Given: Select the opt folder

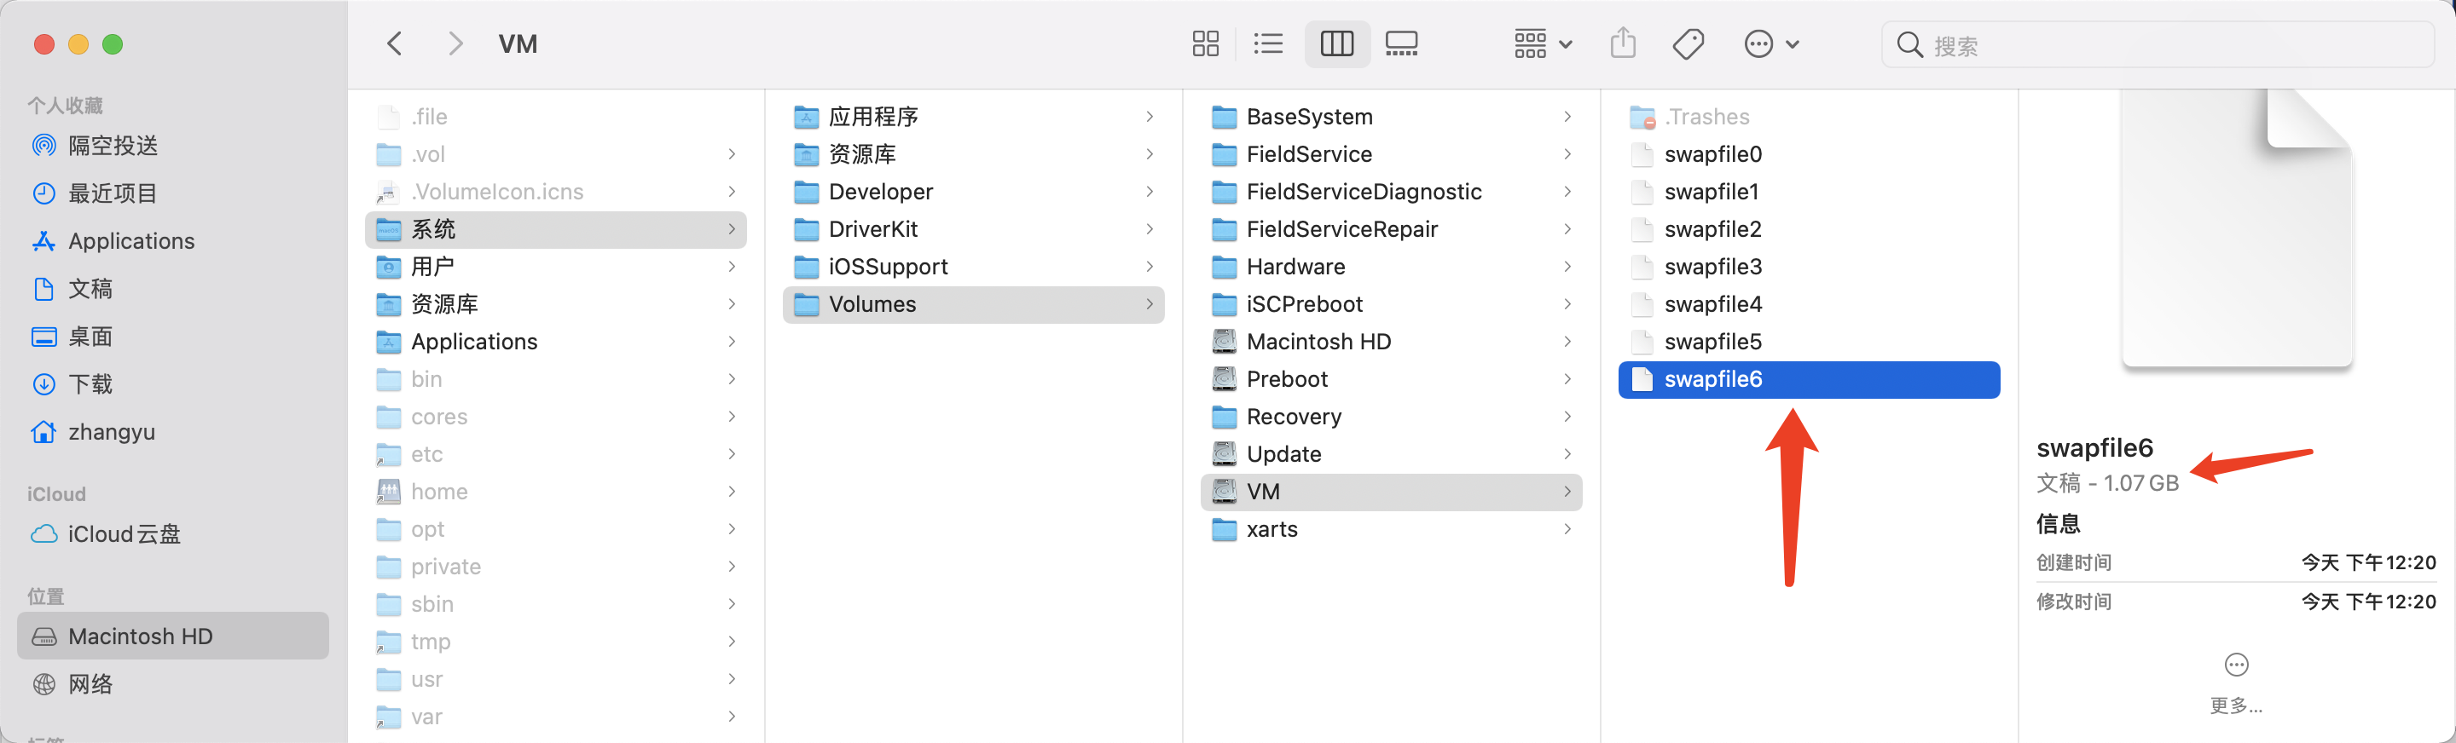Looking at the screenshot, I should point(556,530).
